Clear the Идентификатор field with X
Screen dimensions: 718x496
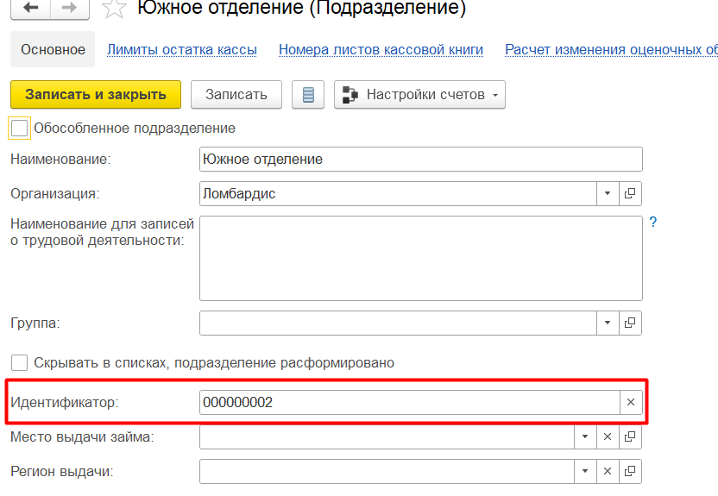click(631, 402)
